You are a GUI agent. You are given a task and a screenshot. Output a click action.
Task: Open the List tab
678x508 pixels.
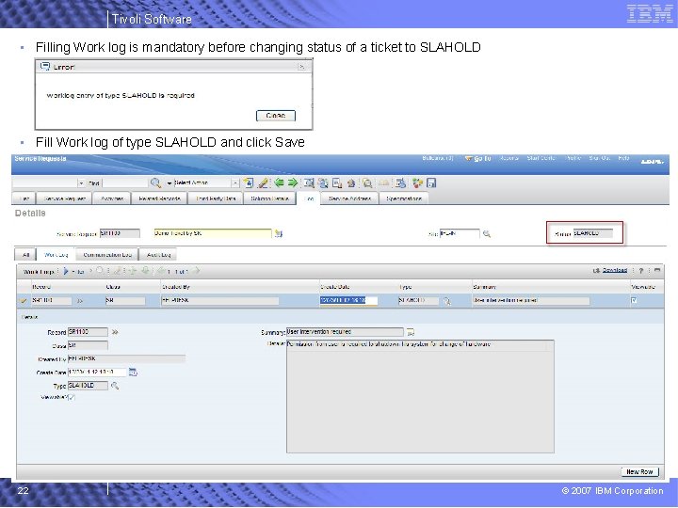(24, 198)
